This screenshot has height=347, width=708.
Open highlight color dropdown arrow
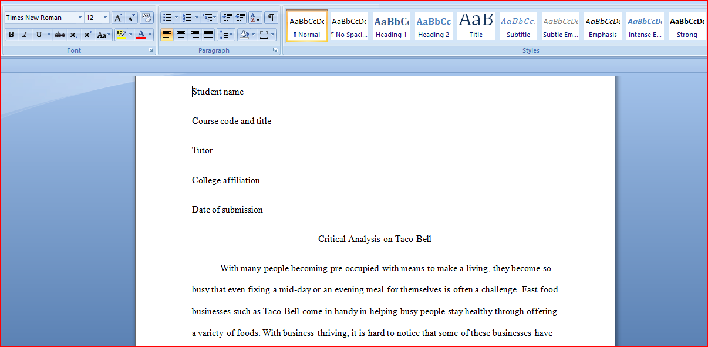130,35
